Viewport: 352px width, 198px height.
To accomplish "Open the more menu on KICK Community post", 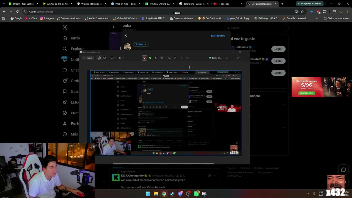I will [x=214, y=176].
